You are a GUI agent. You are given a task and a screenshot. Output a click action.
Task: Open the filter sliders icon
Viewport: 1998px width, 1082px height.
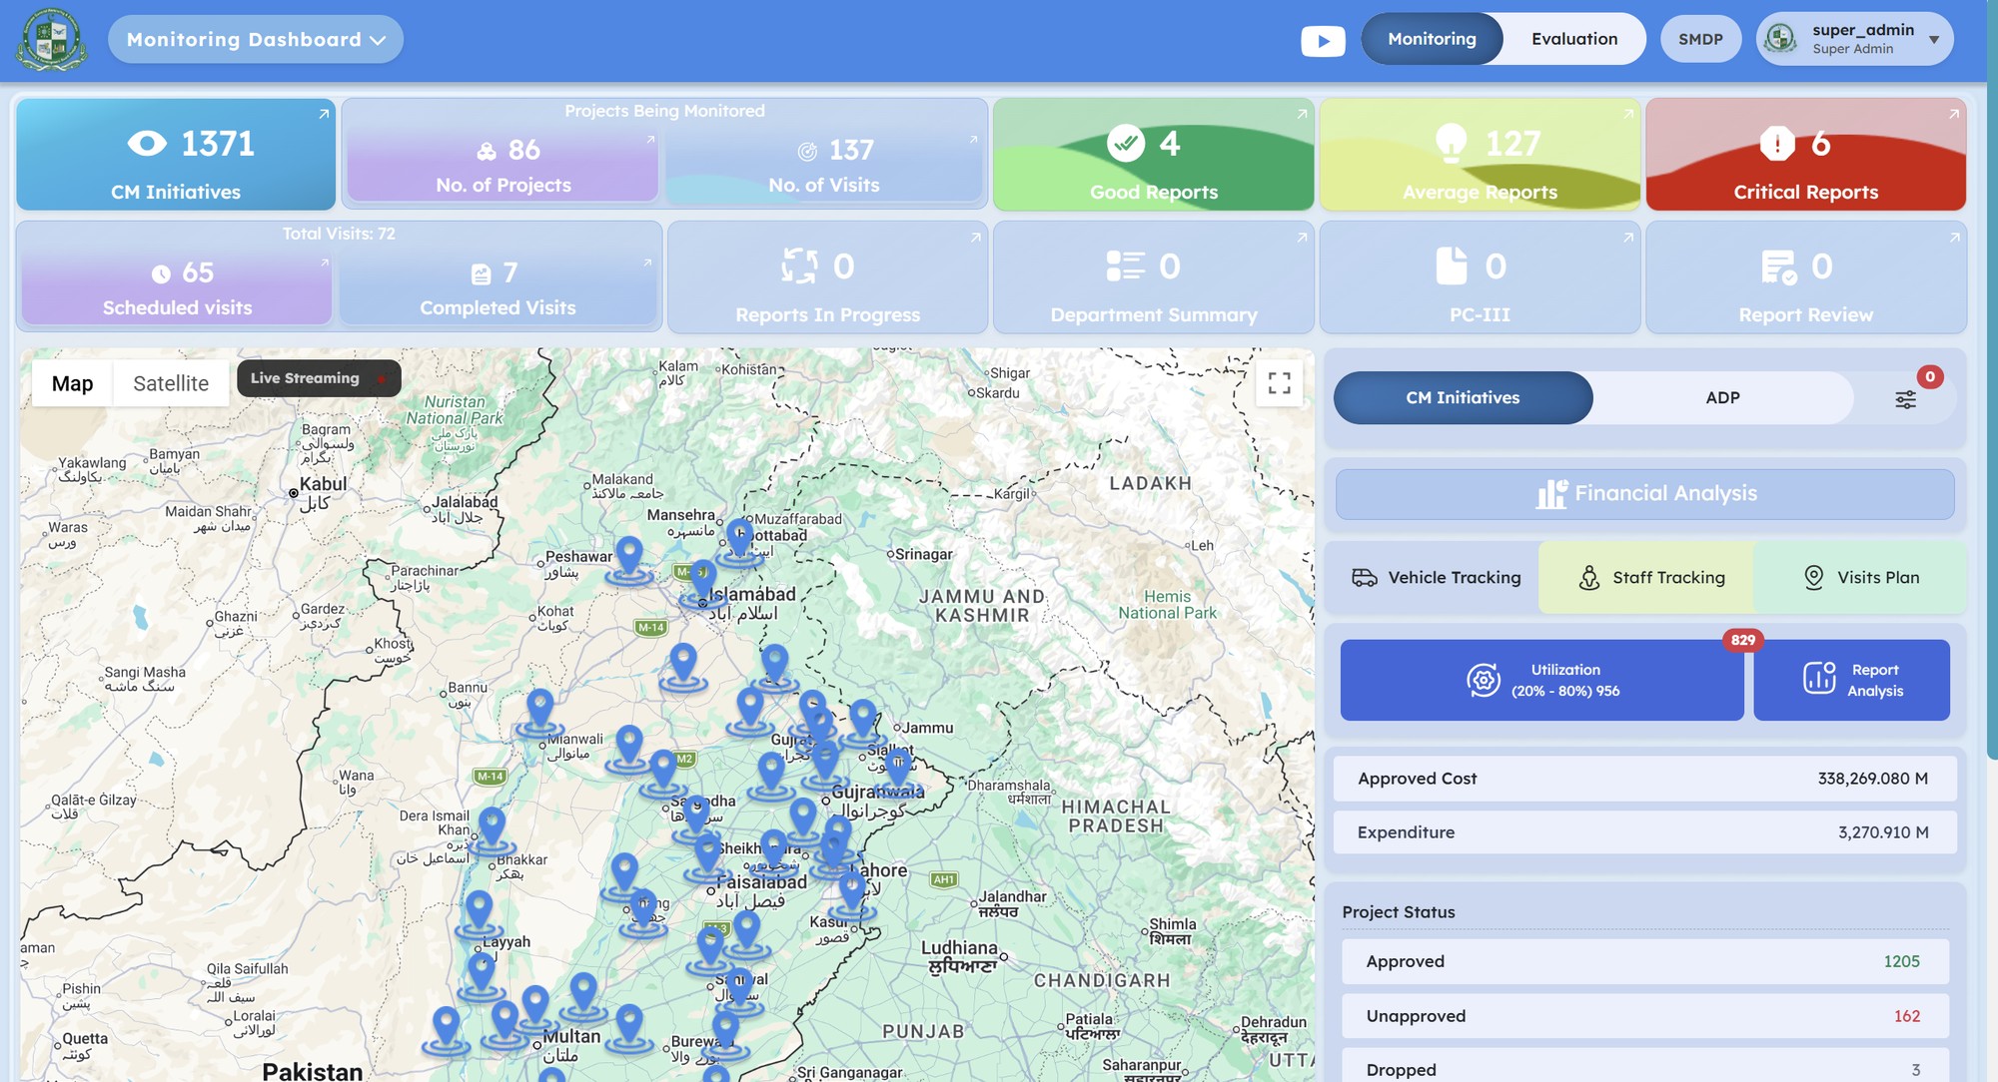tap(1906, 399)
